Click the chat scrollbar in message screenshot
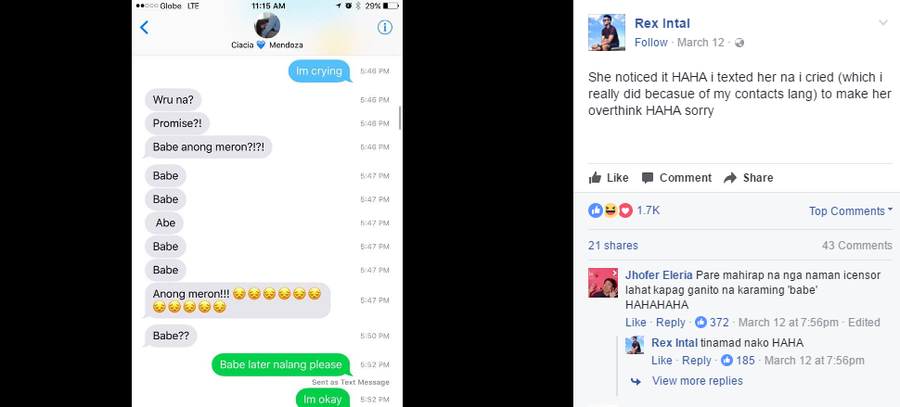The width and height of the screenshot is (900, 407). (x=400, y=118)
